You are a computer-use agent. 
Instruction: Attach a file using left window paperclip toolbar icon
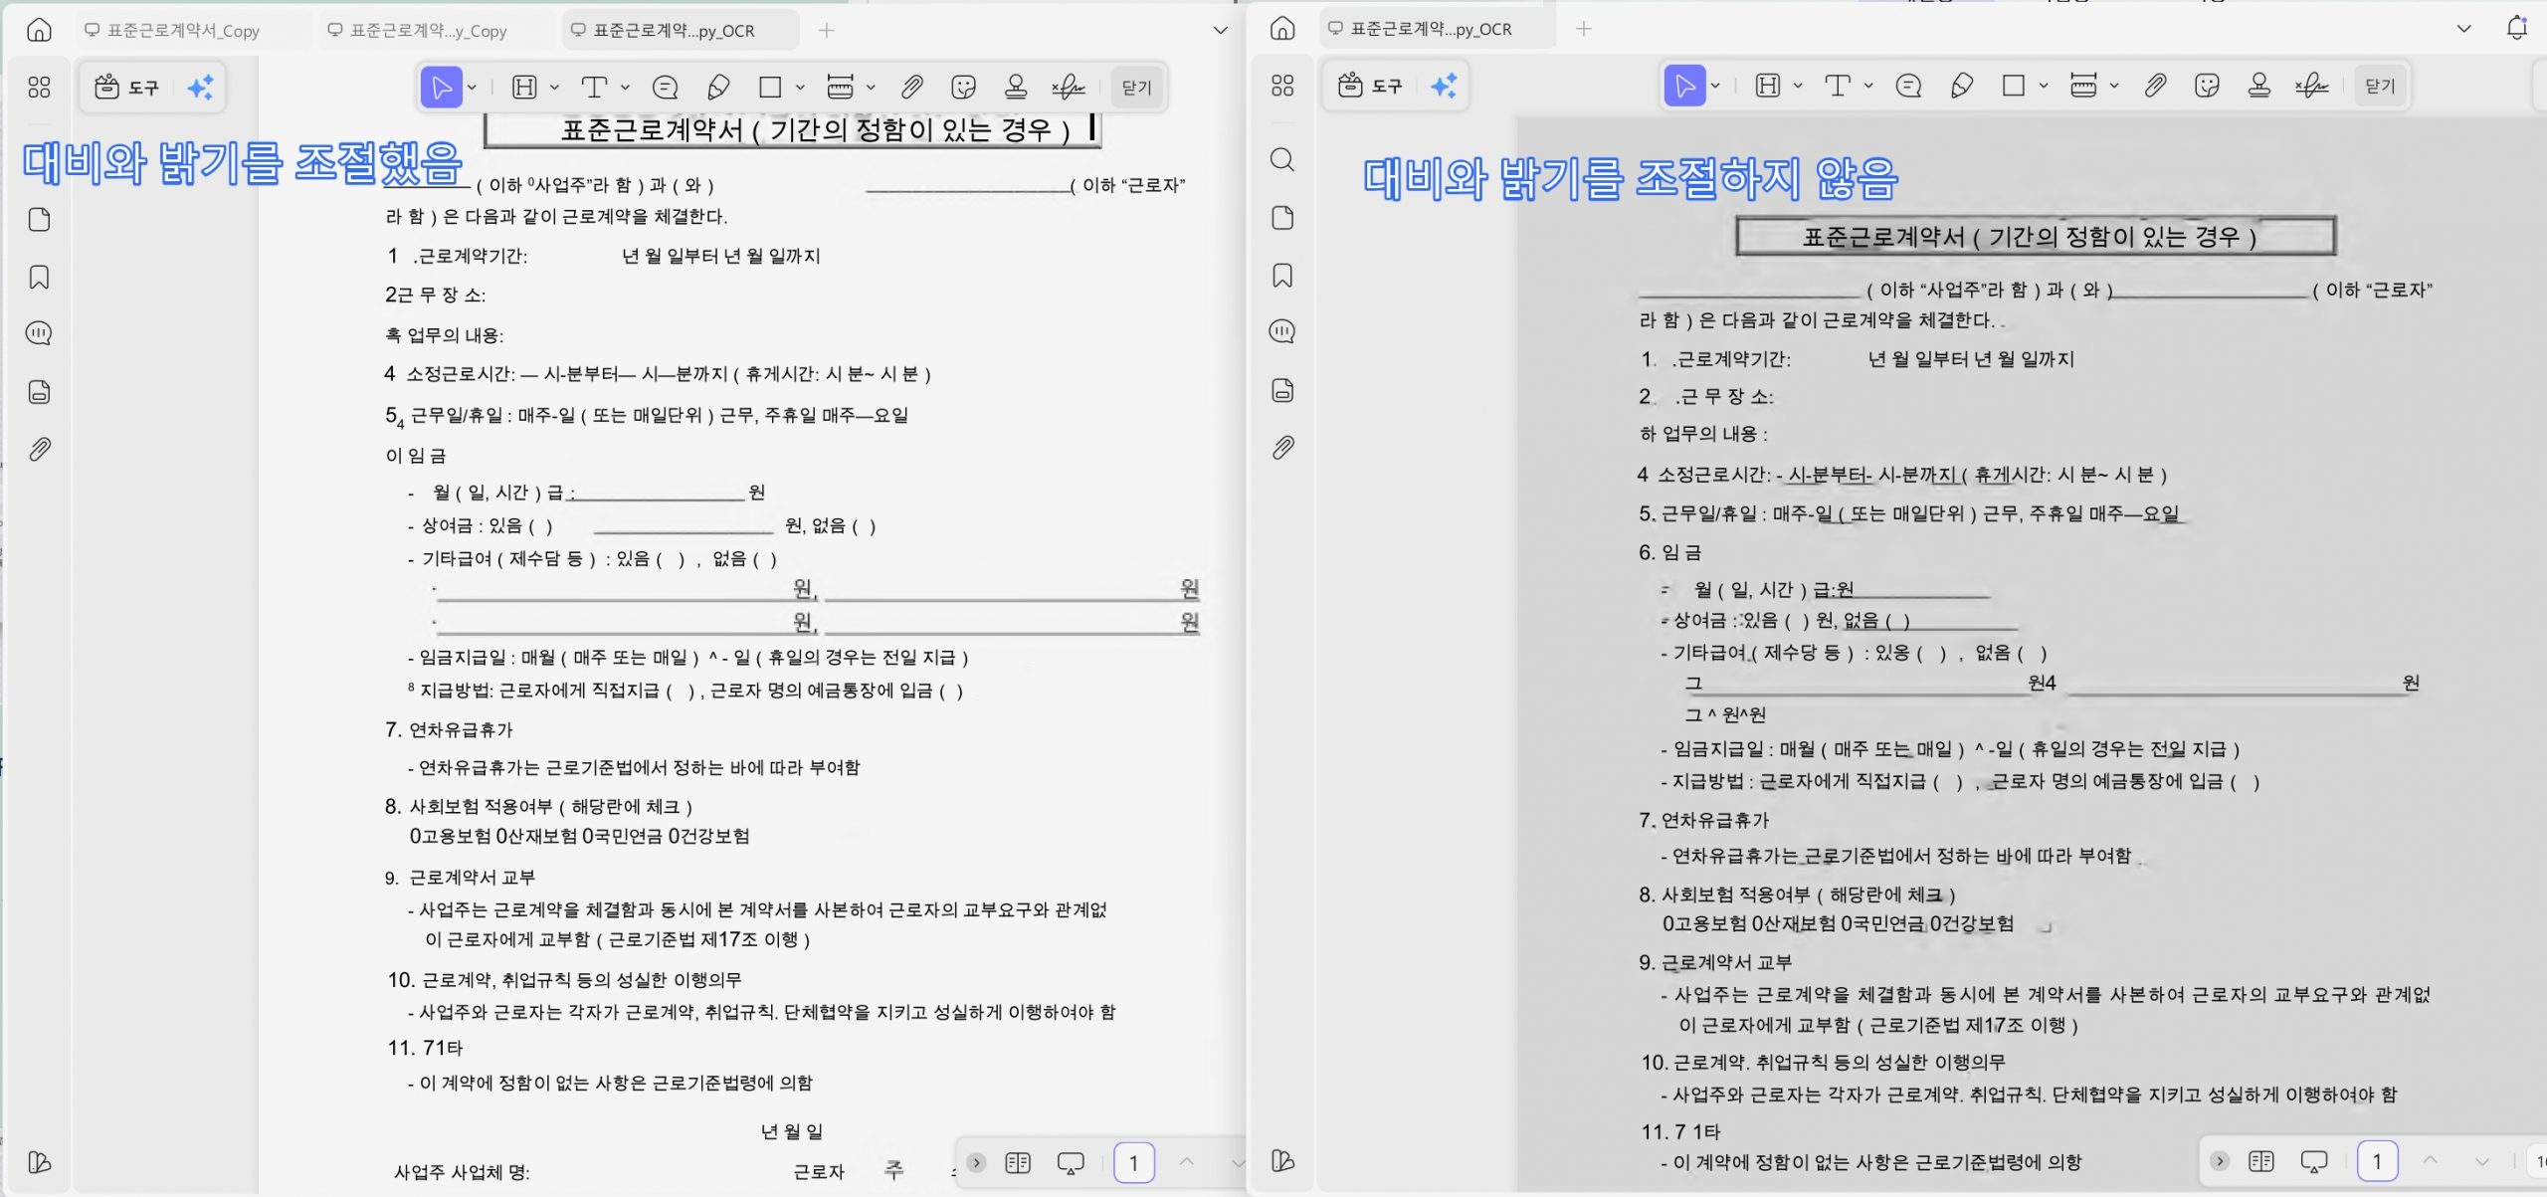point(911,88)
